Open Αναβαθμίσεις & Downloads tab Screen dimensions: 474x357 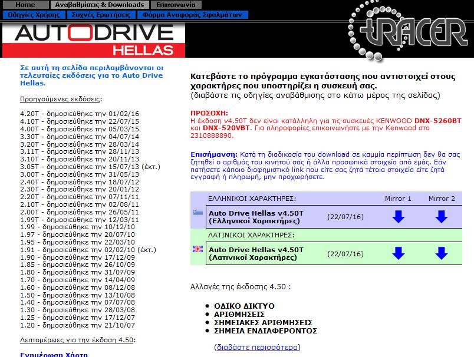tap(100, 5)
